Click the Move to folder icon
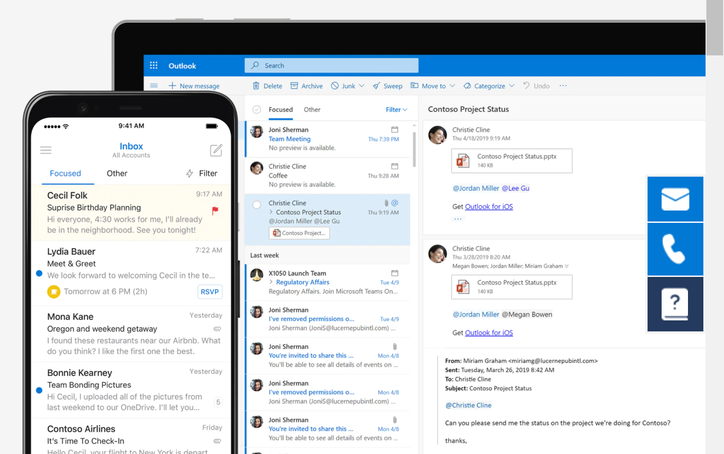This screenshot has width=724, height=454. 414,85
